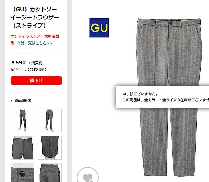This screenshot has width=209, height=182.
Task: Click the 申し訳ございません apology text
Action: tap(140, 94)
